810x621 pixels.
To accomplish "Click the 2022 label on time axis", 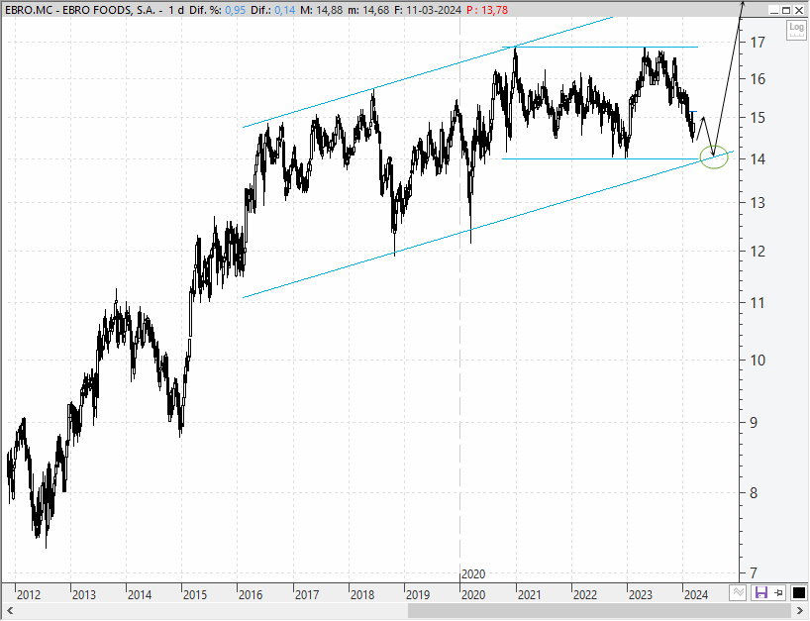I will click(585, 594).
